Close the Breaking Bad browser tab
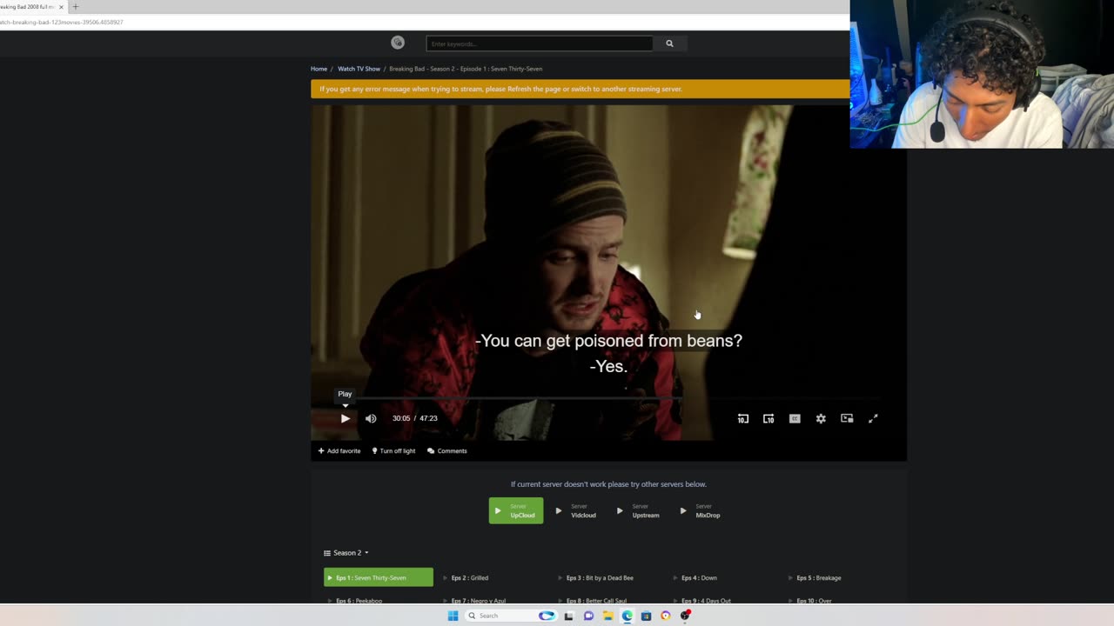The width and height of the screenshot is (1114, 626). [x=61, y=7]
